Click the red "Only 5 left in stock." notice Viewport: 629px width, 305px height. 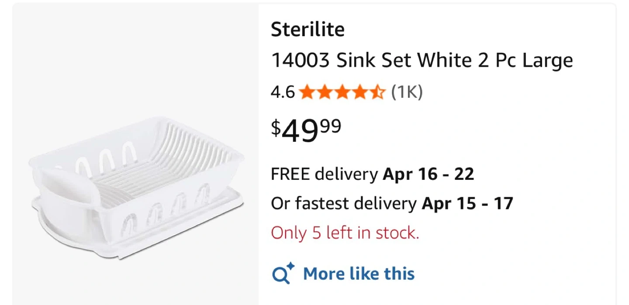(x=345, y=233)
